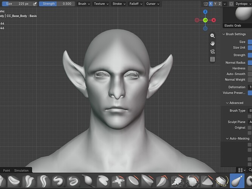Click the Strength 0.500 slider
The height and width of the screenshot is (189, 252).
point(57,4)
